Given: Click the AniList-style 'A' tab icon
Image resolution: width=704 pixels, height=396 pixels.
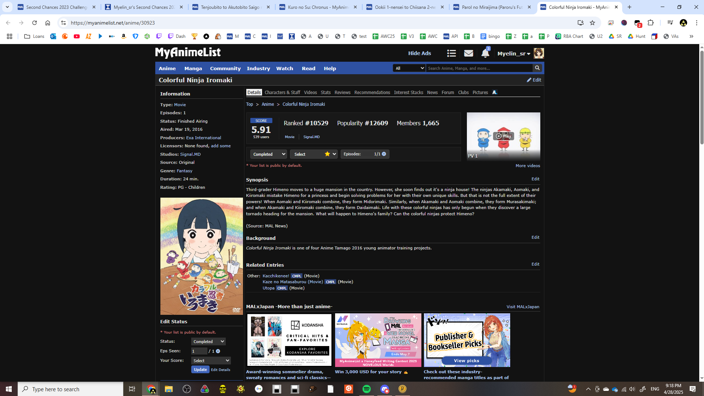Looking at the screenshot, I should point(494,92).
